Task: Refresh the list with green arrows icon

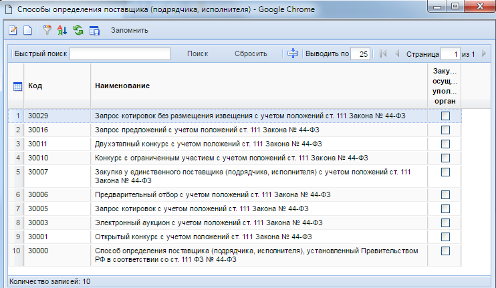Action: pyautogui.click(x=78, y=31)
